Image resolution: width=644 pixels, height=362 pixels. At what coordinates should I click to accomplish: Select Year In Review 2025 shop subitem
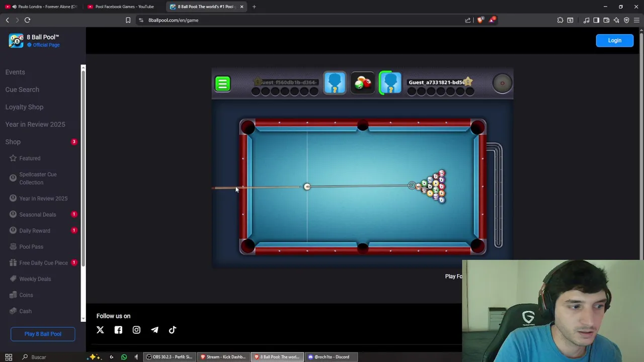(43, 199)
